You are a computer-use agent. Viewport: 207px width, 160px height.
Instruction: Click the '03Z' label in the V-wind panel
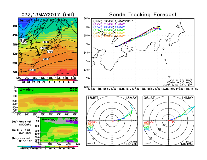73,119
